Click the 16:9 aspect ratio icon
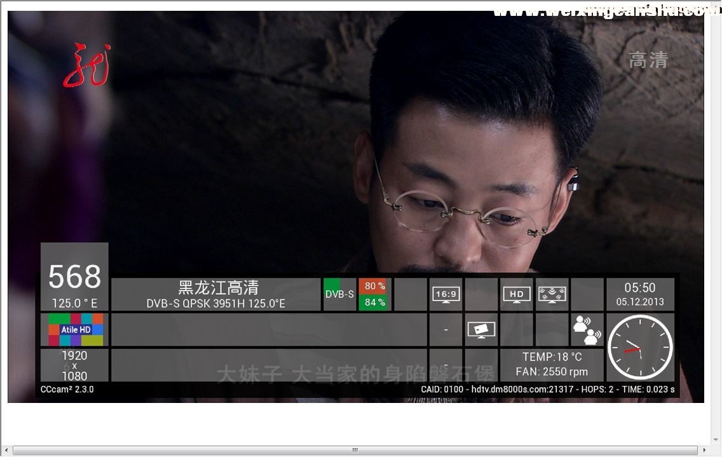 446,294
